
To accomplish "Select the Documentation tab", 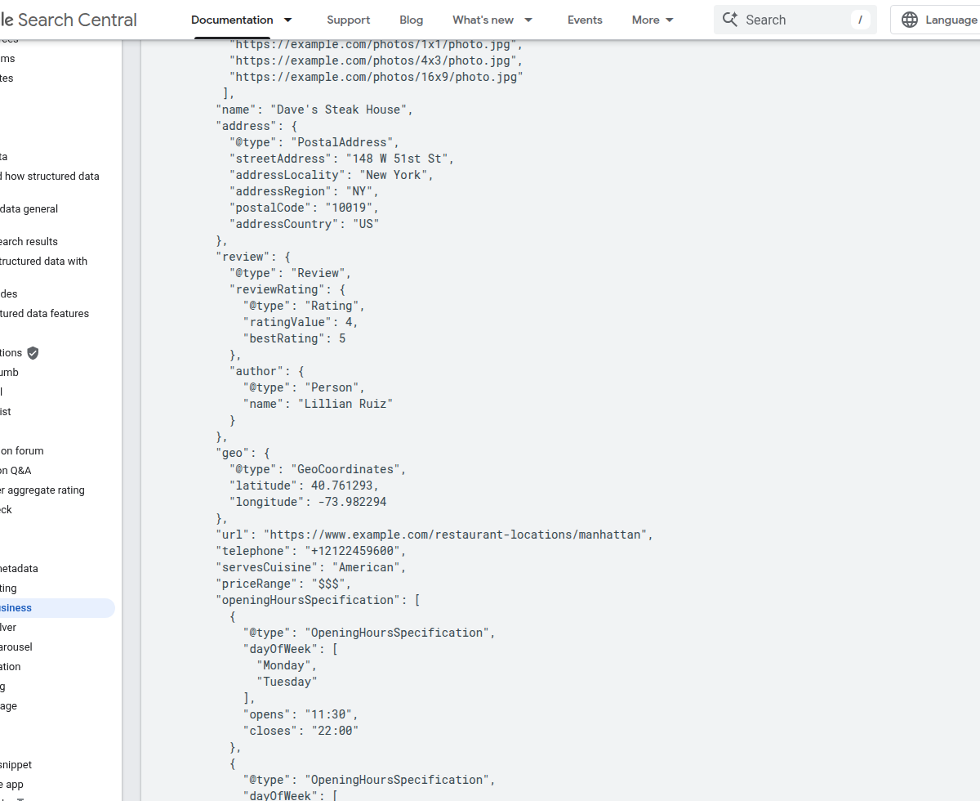I will coord(232,20).
